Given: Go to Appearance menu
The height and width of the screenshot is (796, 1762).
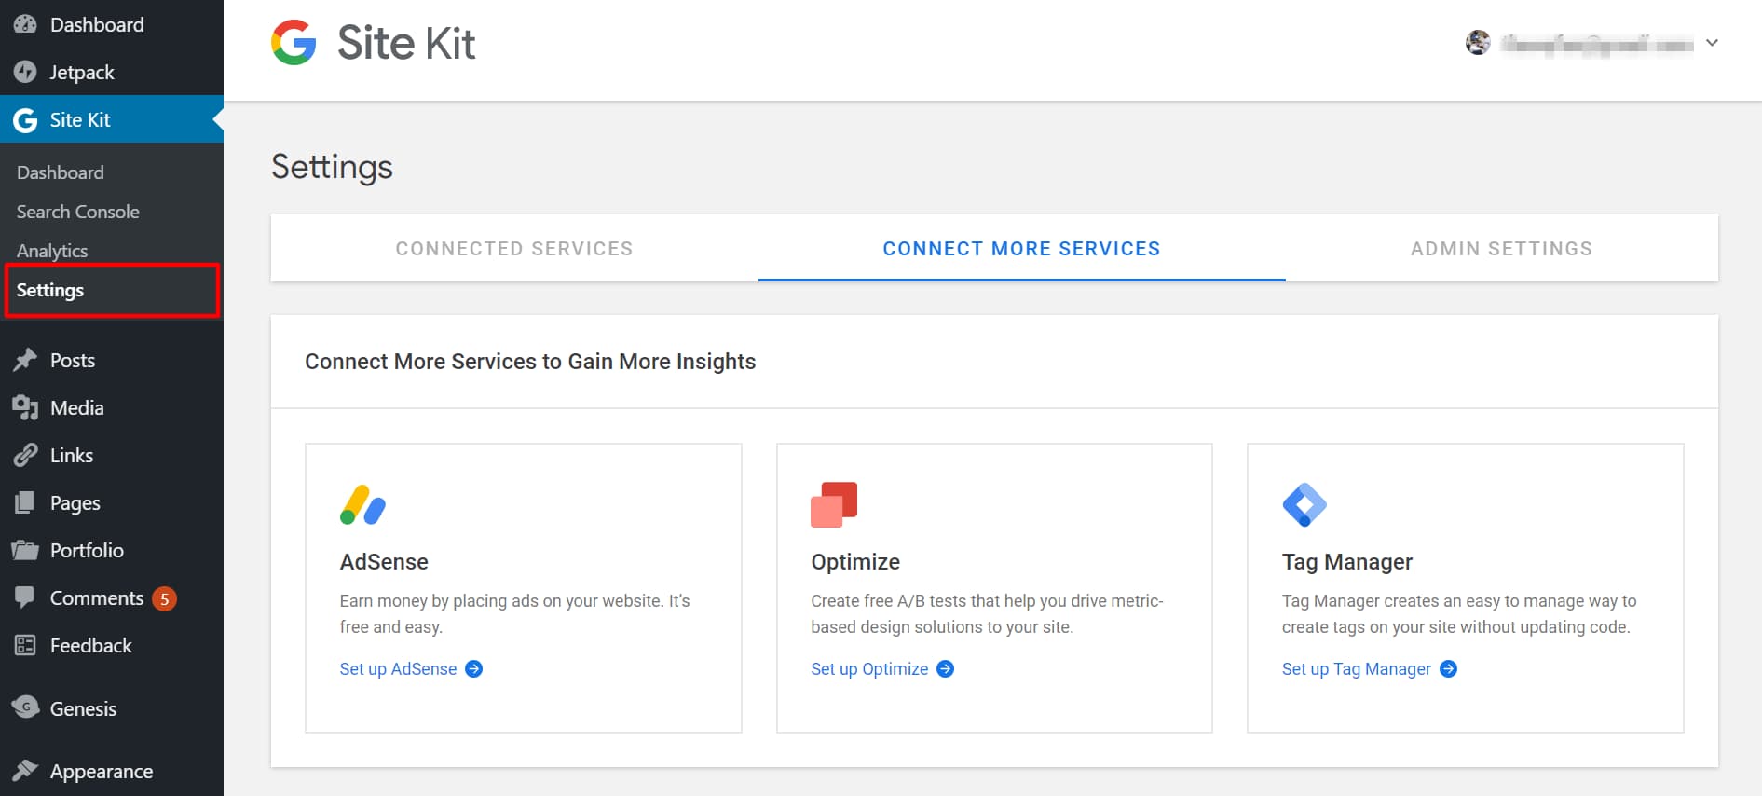Looking at the screenshot, I should [112, 771].
